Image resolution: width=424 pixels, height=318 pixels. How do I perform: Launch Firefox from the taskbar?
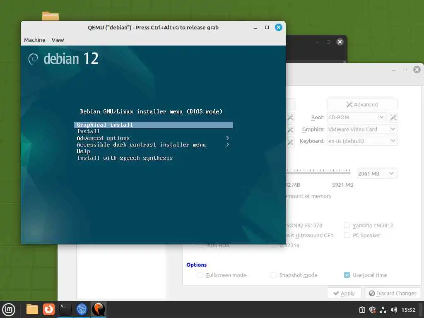coord(49,309)
